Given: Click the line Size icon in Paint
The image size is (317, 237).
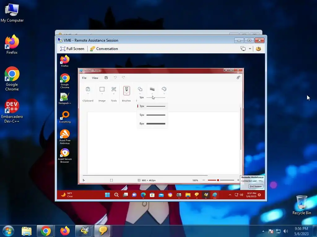Looking at the screenshot, I should tap(152, 89).
